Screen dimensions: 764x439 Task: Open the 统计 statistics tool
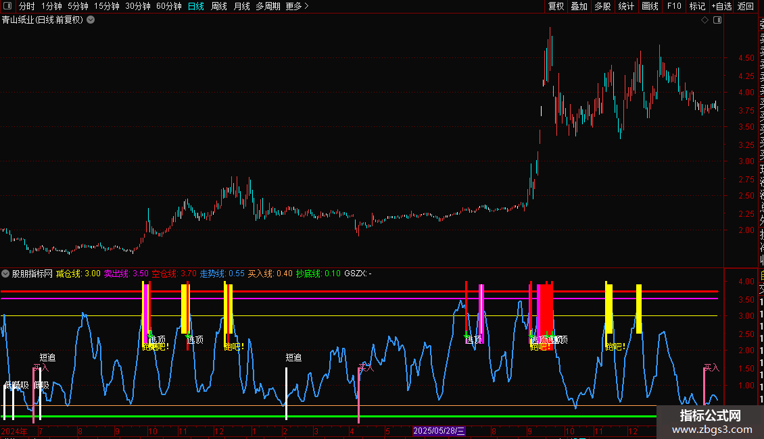tap(626, 6)
